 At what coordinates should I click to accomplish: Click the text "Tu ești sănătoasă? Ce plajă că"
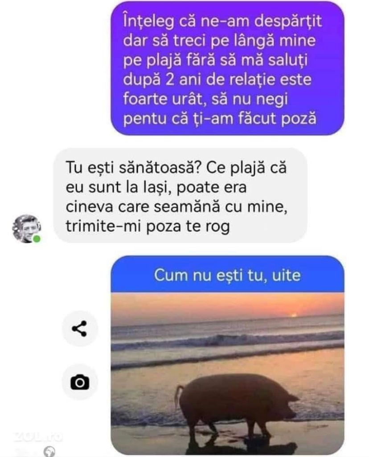tap(176, 167)
